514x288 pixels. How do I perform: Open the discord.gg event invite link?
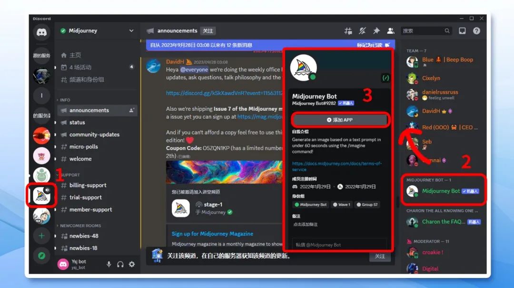(x=224, y=93)
